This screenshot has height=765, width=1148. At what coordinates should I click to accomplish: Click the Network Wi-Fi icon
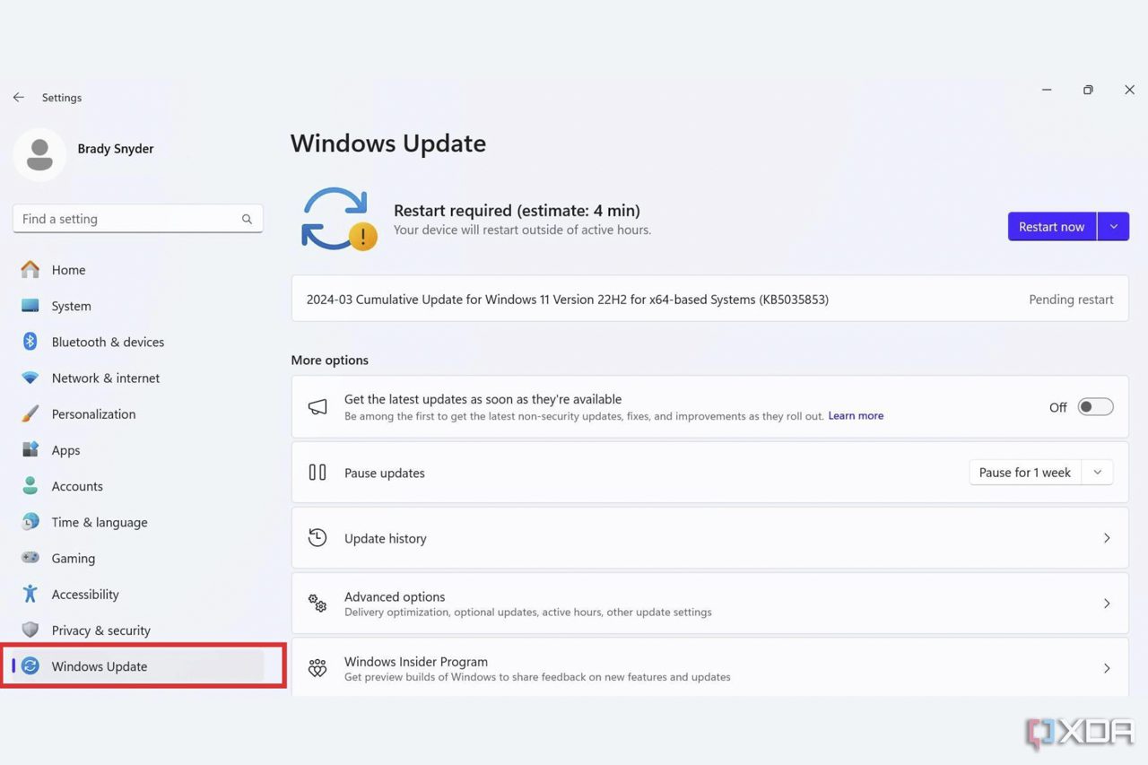click(30, 378)
